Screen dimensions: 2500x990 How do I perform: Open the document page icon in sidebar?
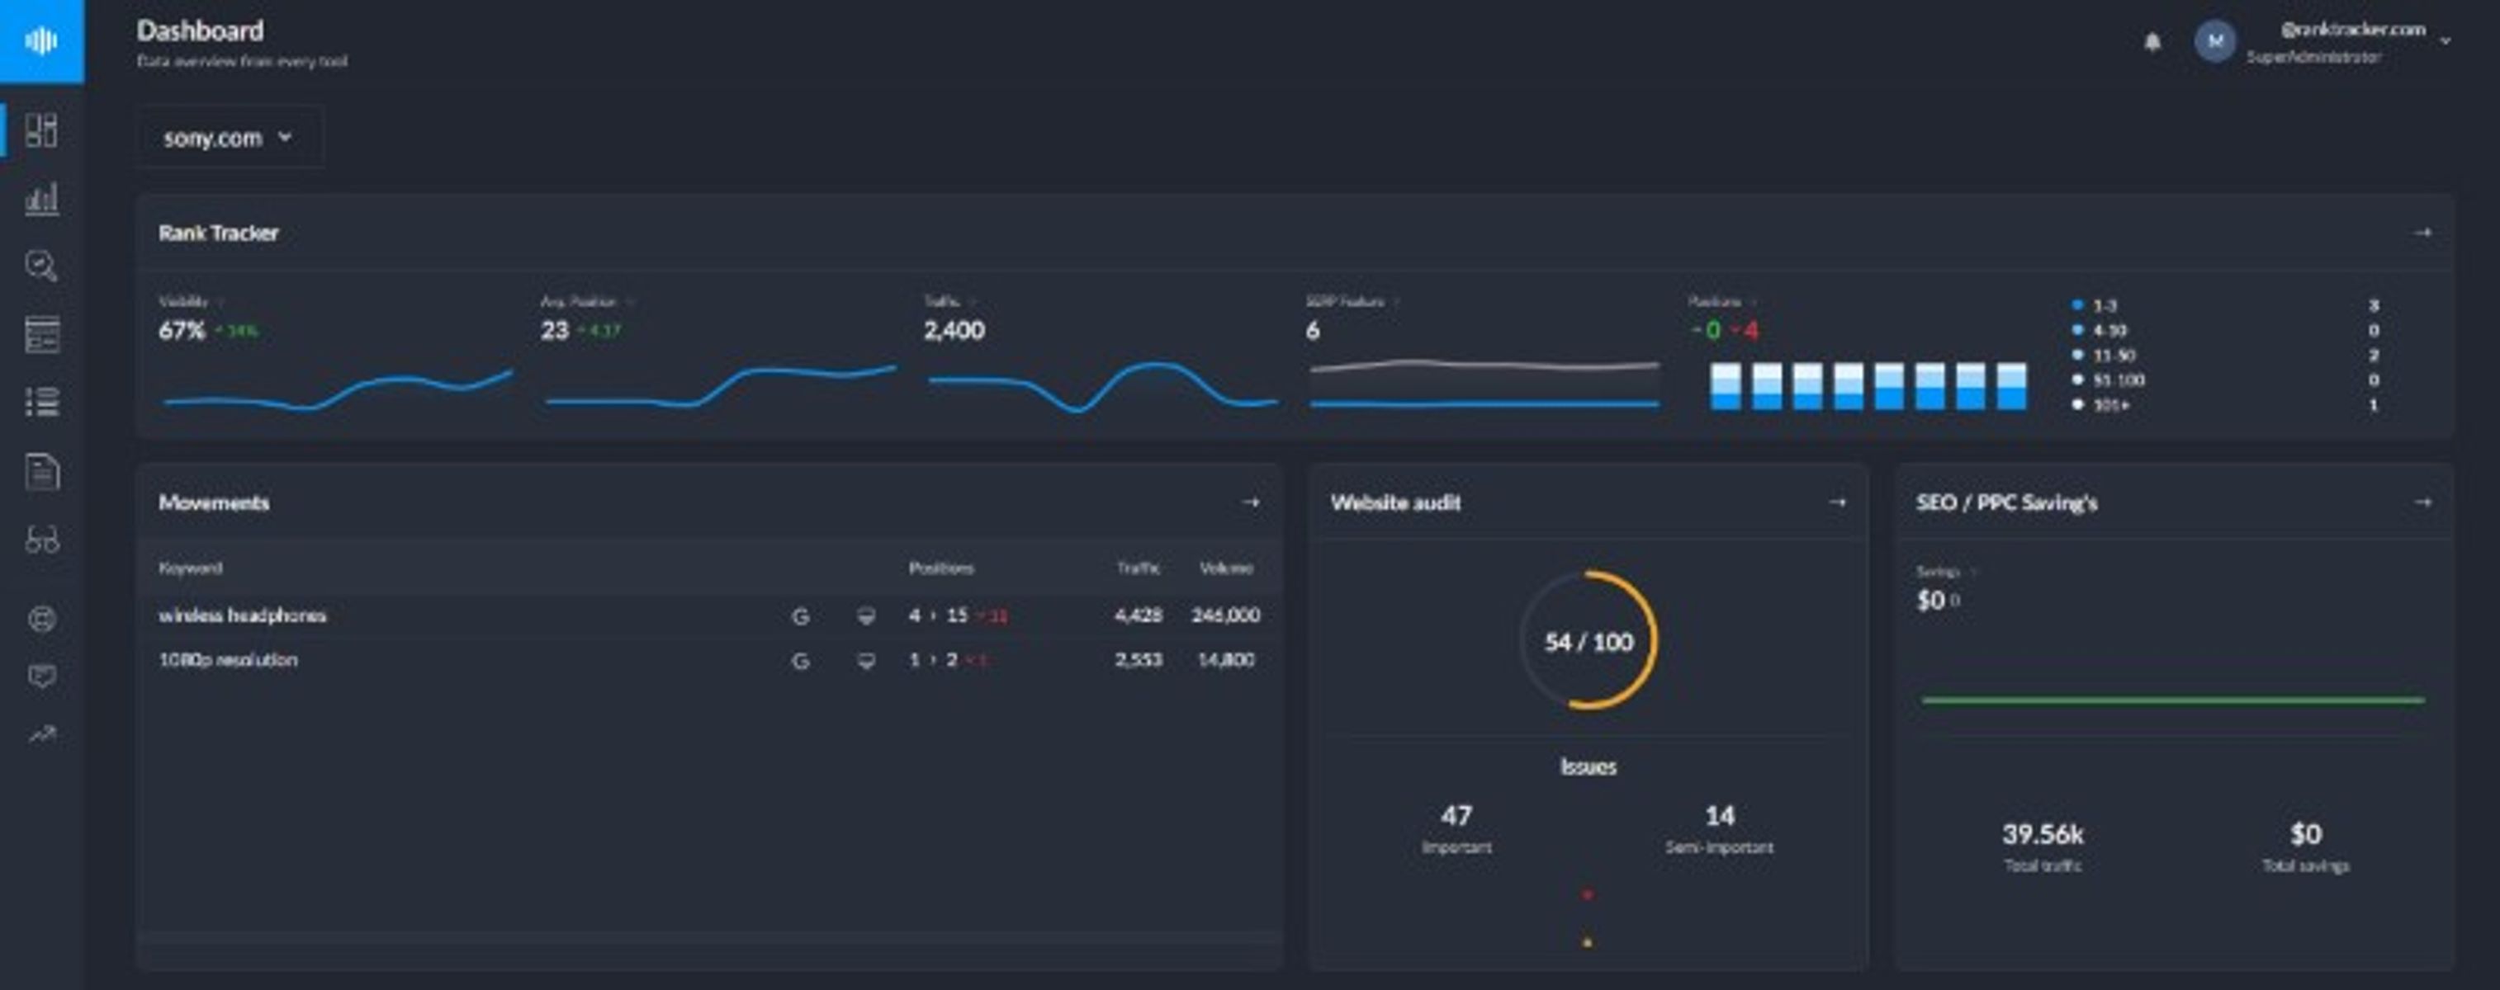pyautogui.click(x=42, y=472)
